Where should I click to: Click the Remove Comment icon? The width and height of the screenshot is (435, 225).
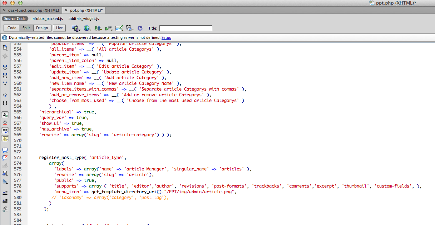coord(5,158)
